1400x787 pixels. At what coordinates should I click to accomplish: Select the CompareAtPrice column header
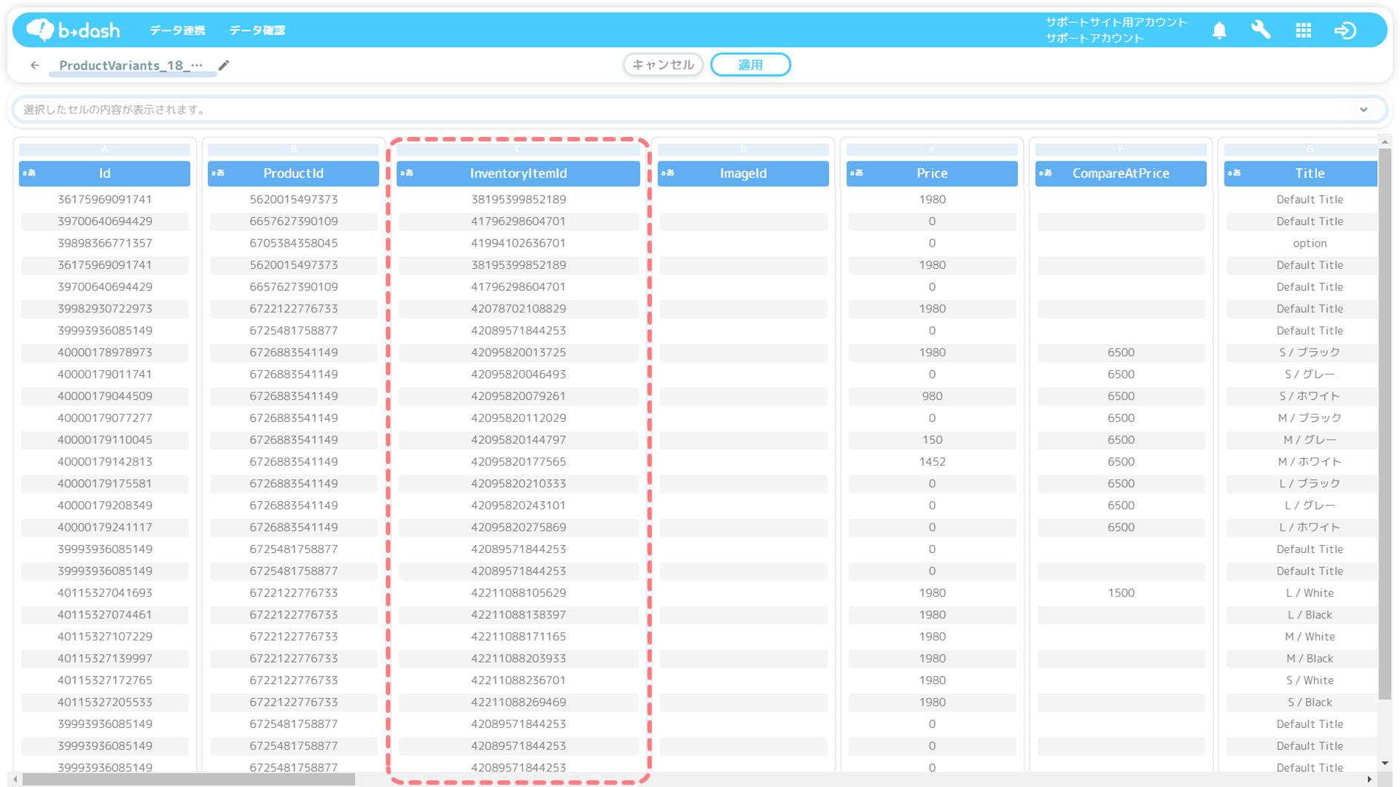click(x=1121, y=173)
